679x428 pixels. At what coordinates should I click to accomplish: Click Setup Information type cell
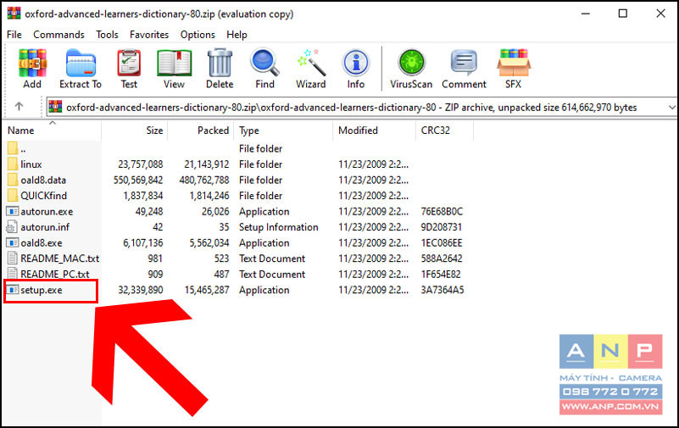pos(278,227)
